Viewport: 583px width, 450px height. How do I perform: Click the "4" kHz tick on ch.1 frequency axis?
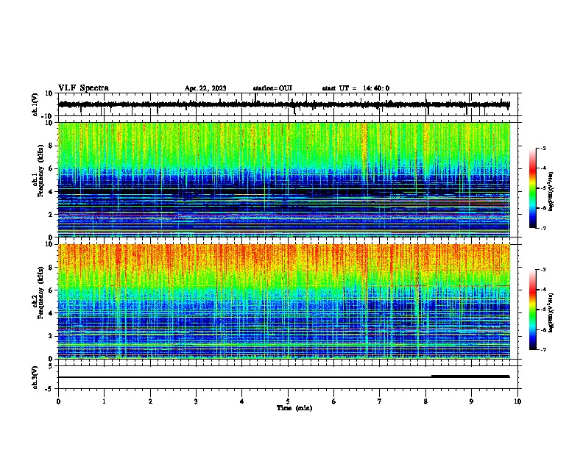51,192
